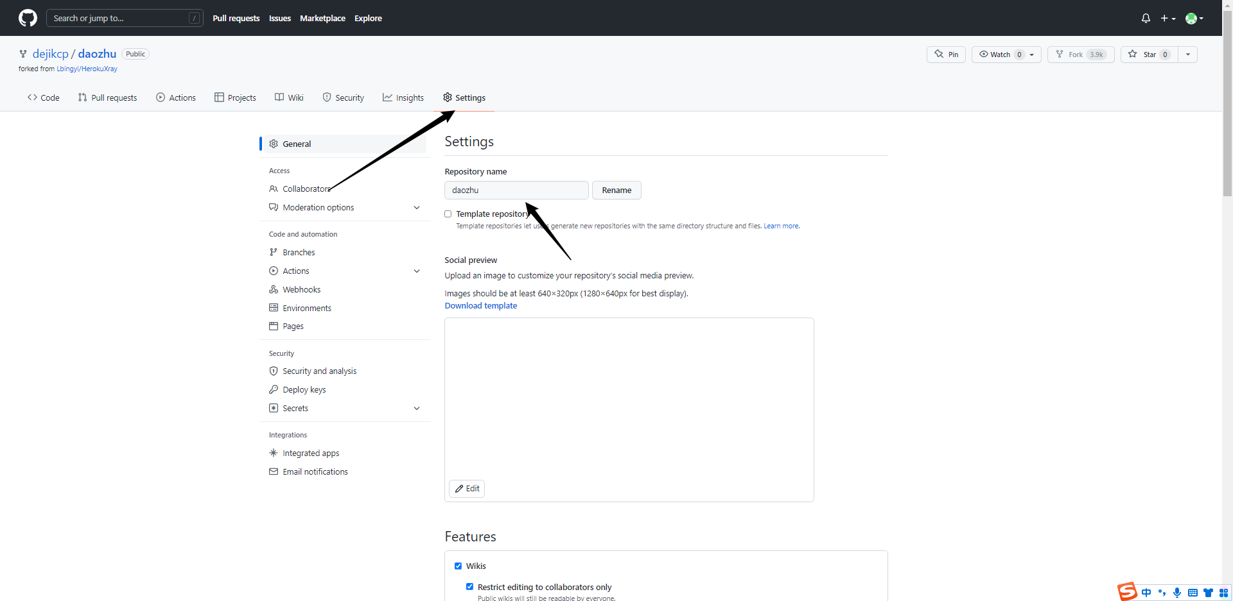1233x601 pixels.
Task: Click the Sogou input method icon
Action: [x=1127, y=591]
